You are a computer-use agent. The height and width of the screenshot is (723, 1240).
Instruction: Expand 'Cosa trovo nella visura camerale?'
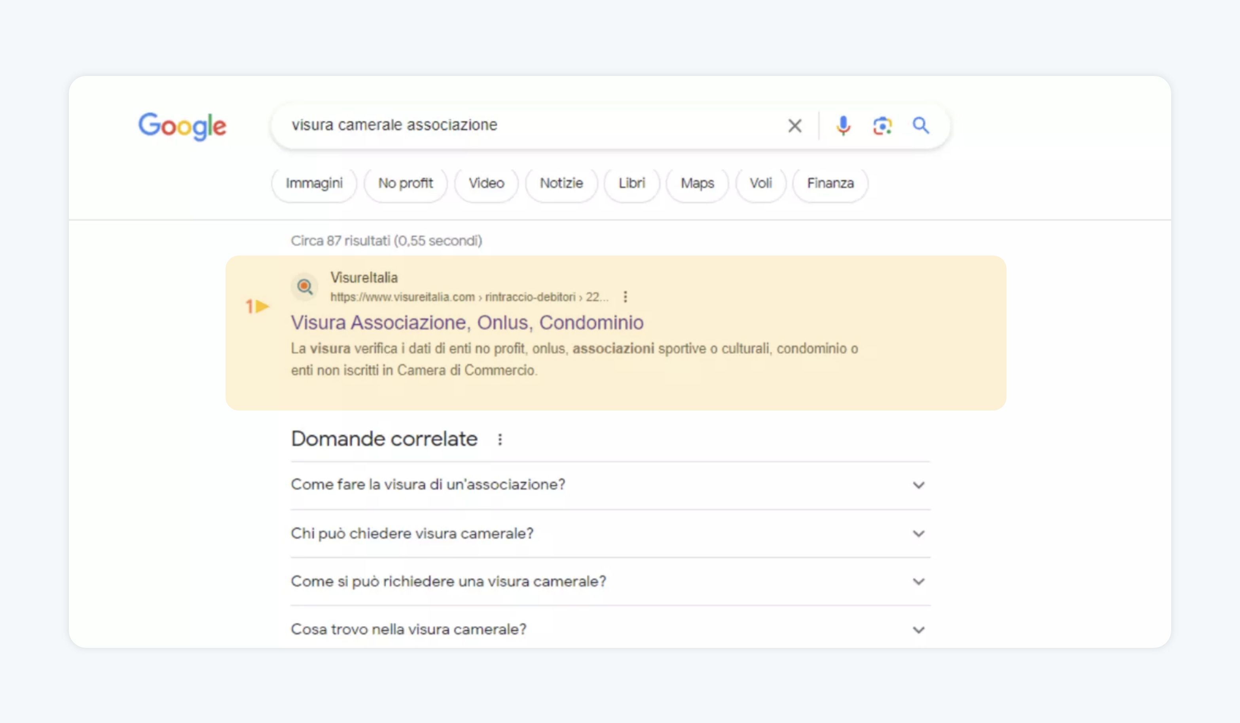point(610,629)
